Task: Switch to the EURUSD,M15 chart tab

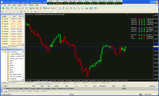Action: 106,83
